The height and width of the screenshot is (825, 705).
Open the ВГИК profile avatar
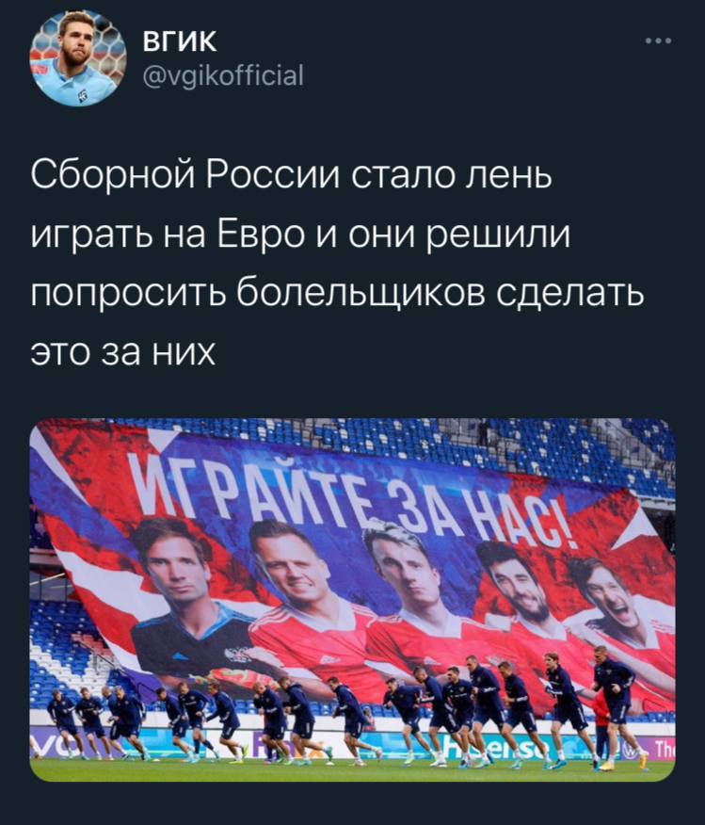point(78,57)
